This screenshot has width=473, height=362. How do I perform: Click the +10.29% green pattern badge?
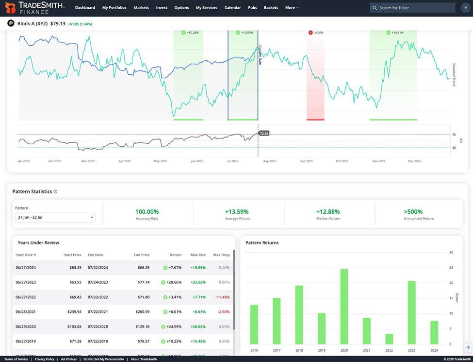click(190, 33)
